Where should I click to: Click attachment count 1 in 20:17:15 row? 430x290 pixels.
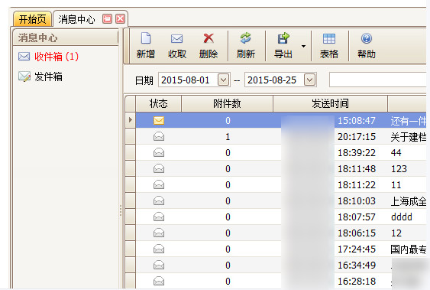click(x=228, y=136)
